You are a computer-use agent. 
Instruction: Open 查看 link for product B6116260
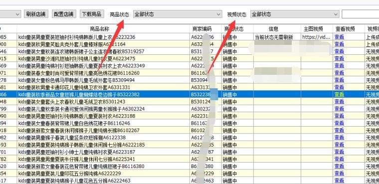(x=339, y=73)
